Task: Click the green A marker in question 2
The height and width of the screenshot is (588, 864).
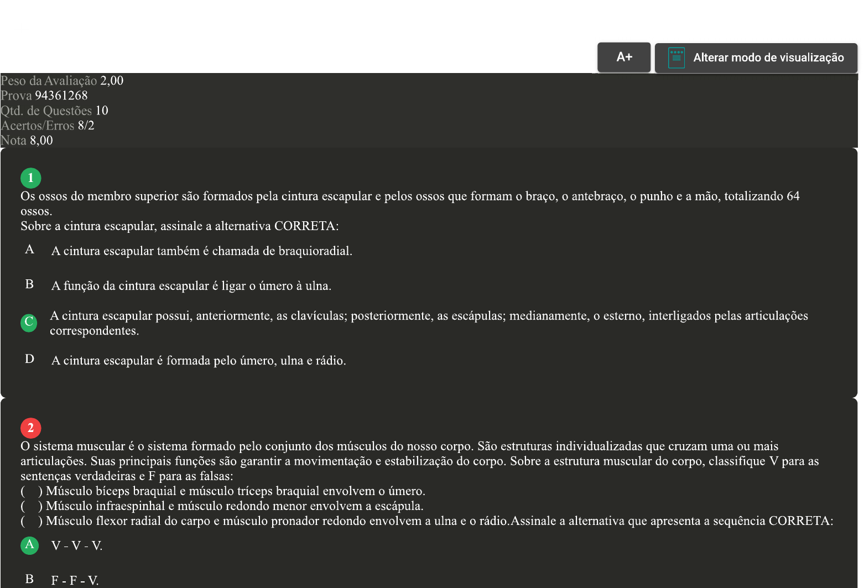Action: tap(29, 545)
